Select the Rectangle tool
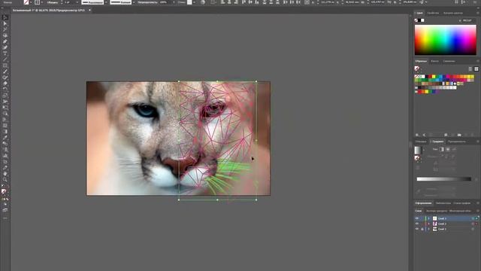Viewport: 481px width, 271px height. pos(5,65)
